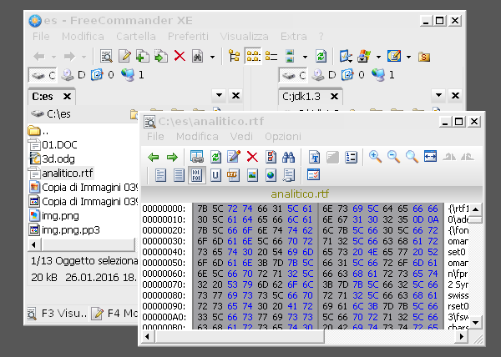Toggle plain text view mode in viewer
The height and width of the screenshot is (357, 501).
tap(160, 175)
